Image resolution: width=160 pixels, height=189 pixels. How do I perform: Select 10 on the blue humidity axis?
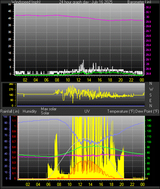pos(6,173)
